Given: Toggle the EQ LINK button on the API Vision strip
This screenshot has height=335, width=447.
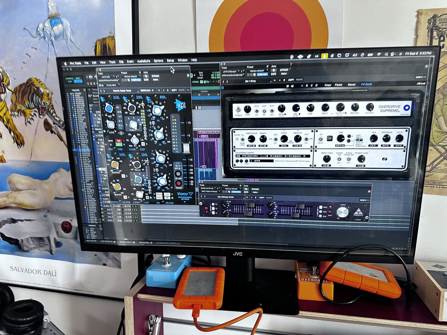Looking at the screenshot, I should (178, 174).
